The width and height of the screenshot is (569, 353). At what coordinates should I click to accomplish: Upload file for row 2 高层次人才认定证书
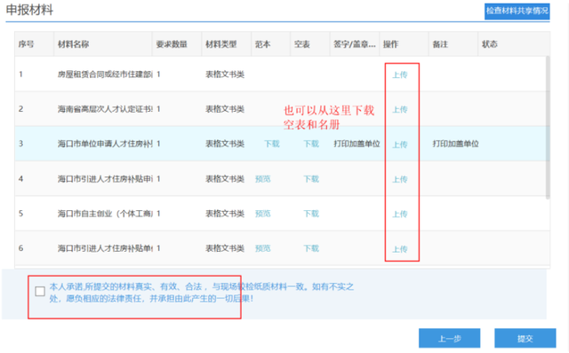[x=400, y=110]
